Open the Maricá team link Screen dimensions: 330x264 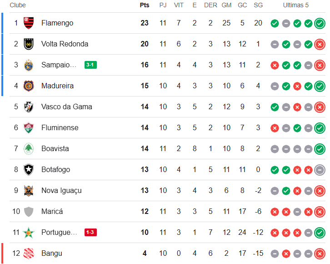(x=52, y=211)
